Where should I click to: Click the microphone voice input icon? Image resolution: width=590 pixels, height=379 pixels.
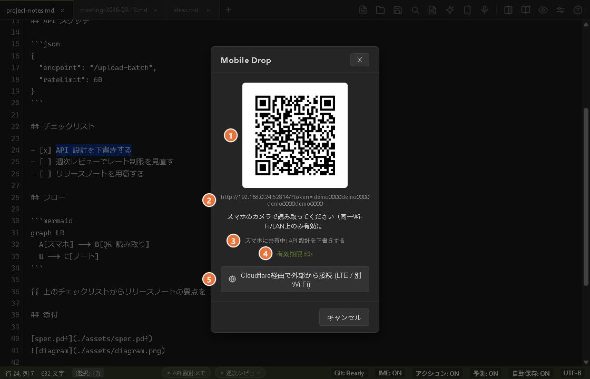click(x=485, y=10)
